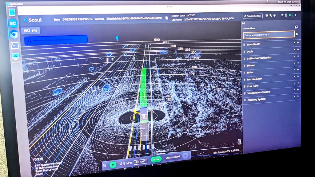Screen dimensions: 315x177
Task: Expand the Visualization Controls dropdown caret
Action: pos(294,90)
